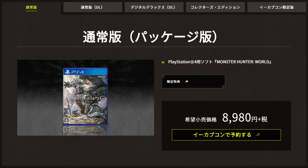Open the イーカプコン限定版 tab
The image size is (308, 168).
(x=277, y=7)
